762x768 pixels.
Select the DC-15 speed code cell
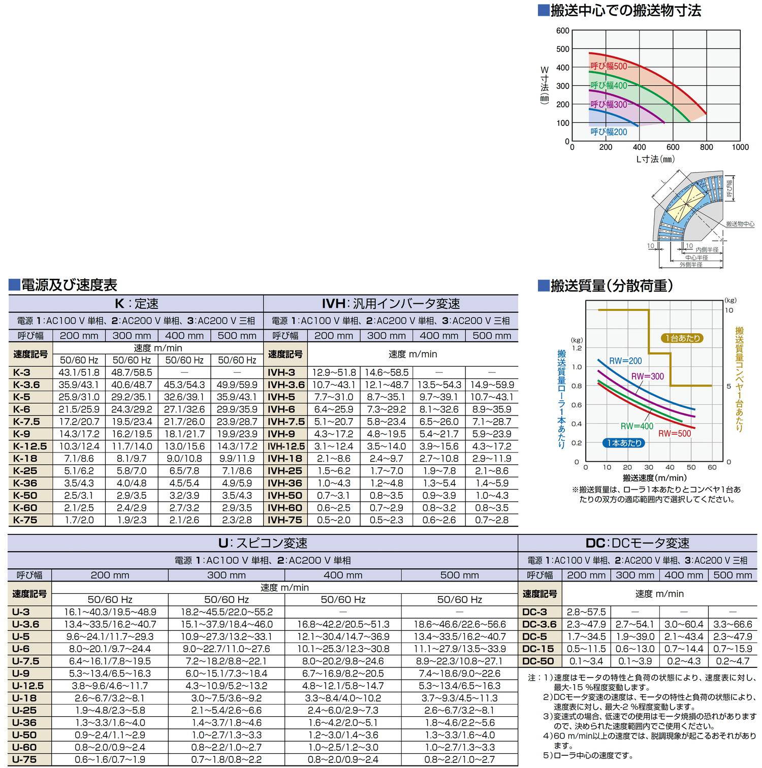(x=540, y=649)
